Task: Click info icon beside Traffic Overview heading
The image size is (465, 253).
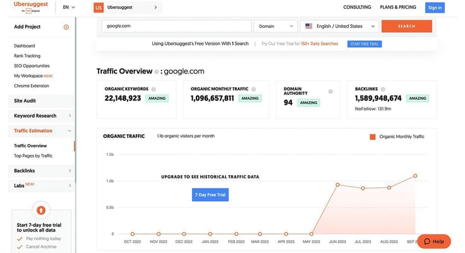Action: (x=157, y=71)
